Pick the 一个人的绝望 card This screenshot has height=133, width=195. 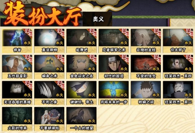(x=81, y=119)
